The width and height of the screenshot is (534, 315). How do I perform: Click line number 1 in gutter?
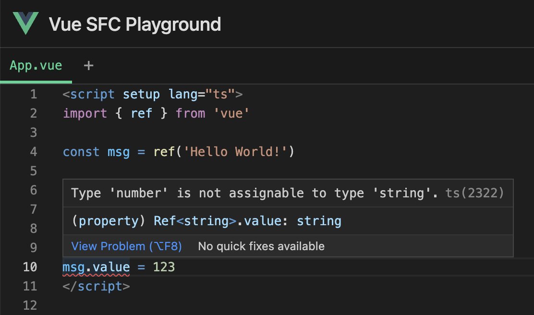tap(34, 94)
